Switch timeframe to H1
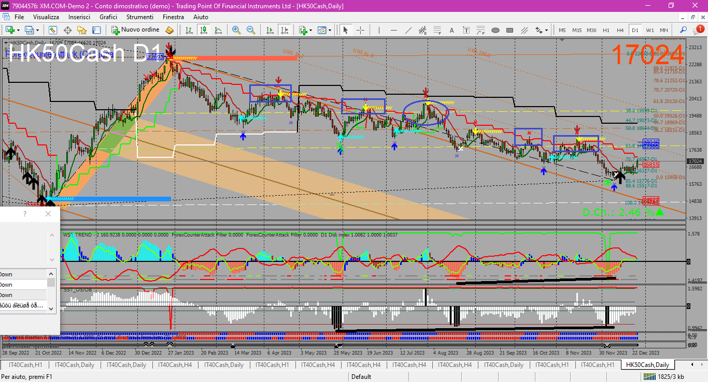708x382 pixels. tap(606, 30)
